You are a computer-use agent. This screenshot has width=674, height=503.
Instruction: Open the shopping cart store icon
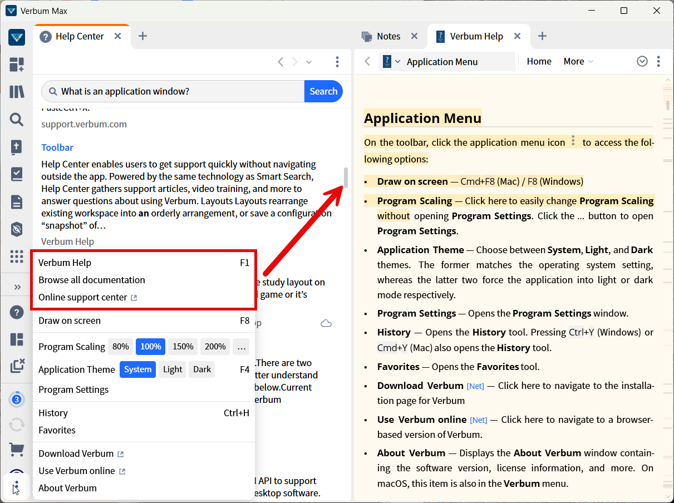pos(17,448)
